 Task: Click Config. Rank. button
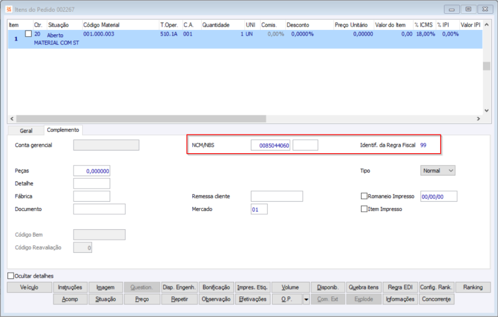coord(436,287)
